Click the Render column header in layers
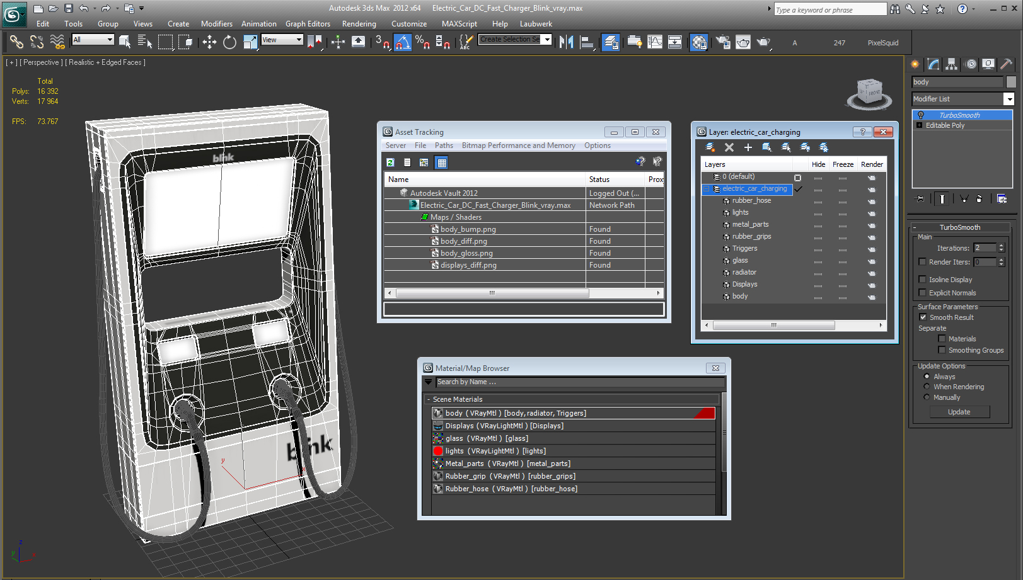Screen dimensions: 1023x580 (872, 164)
